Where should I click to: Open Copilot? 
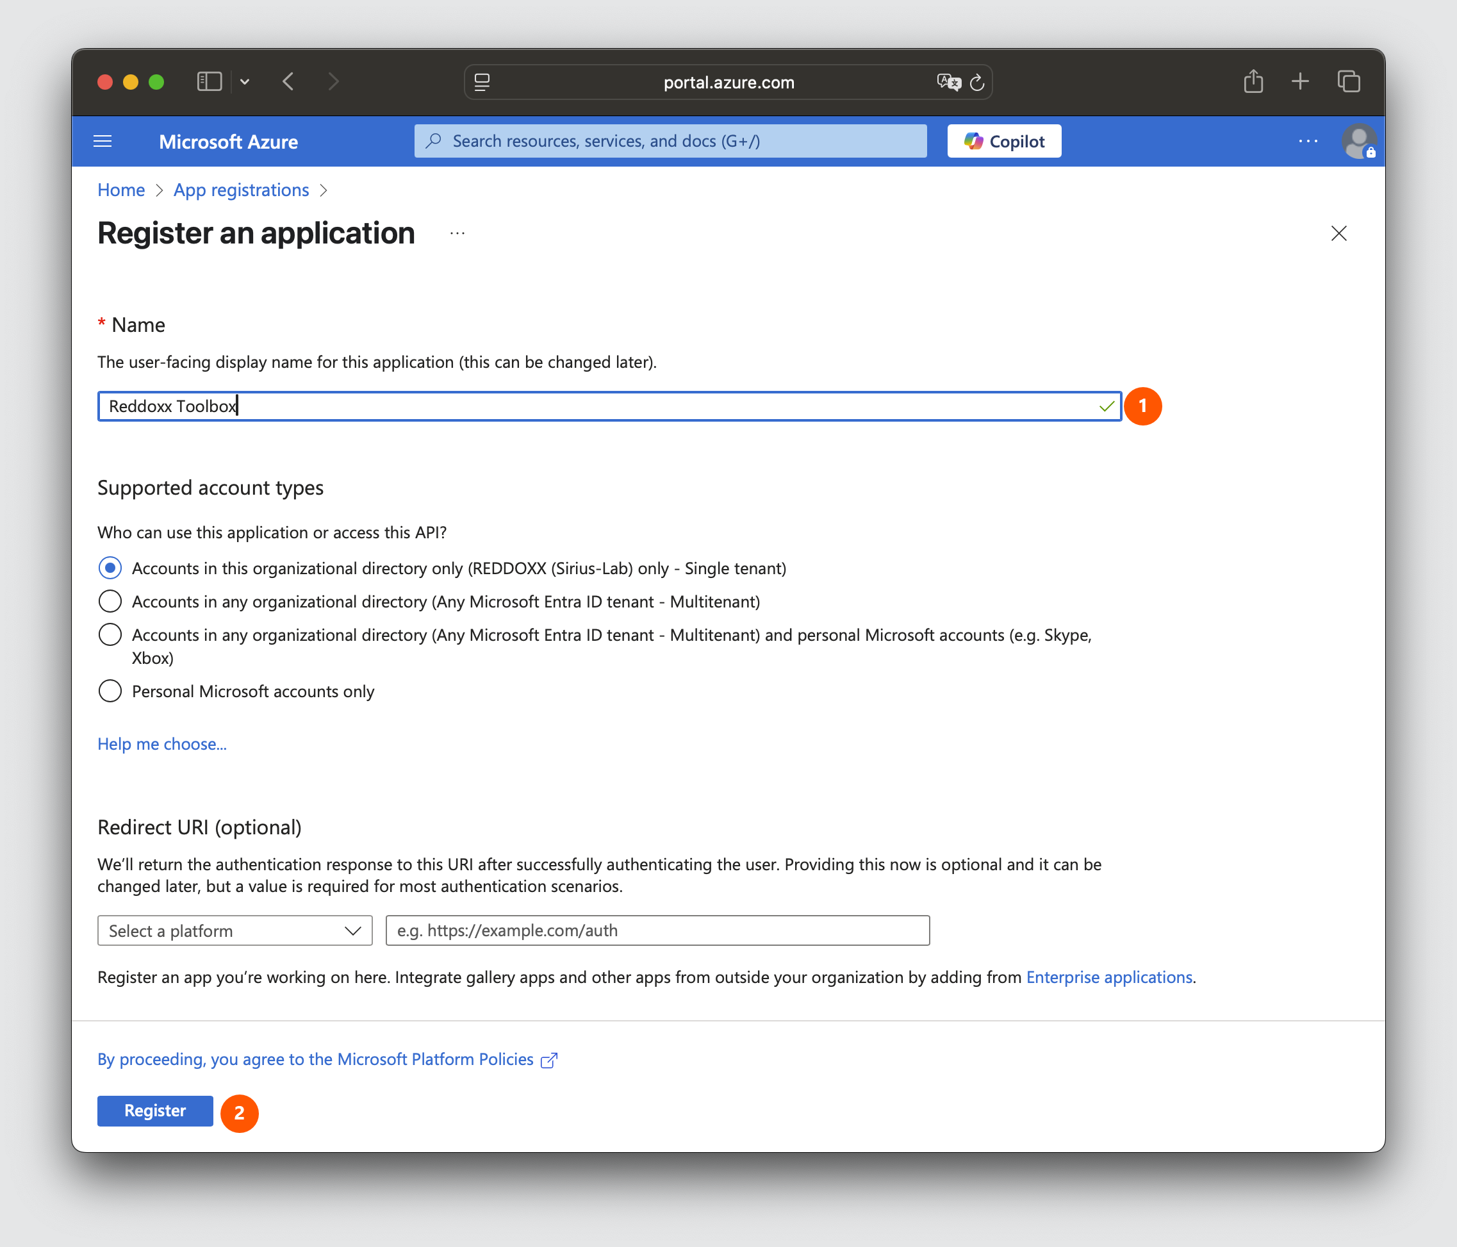click(x=1004, y=142)
